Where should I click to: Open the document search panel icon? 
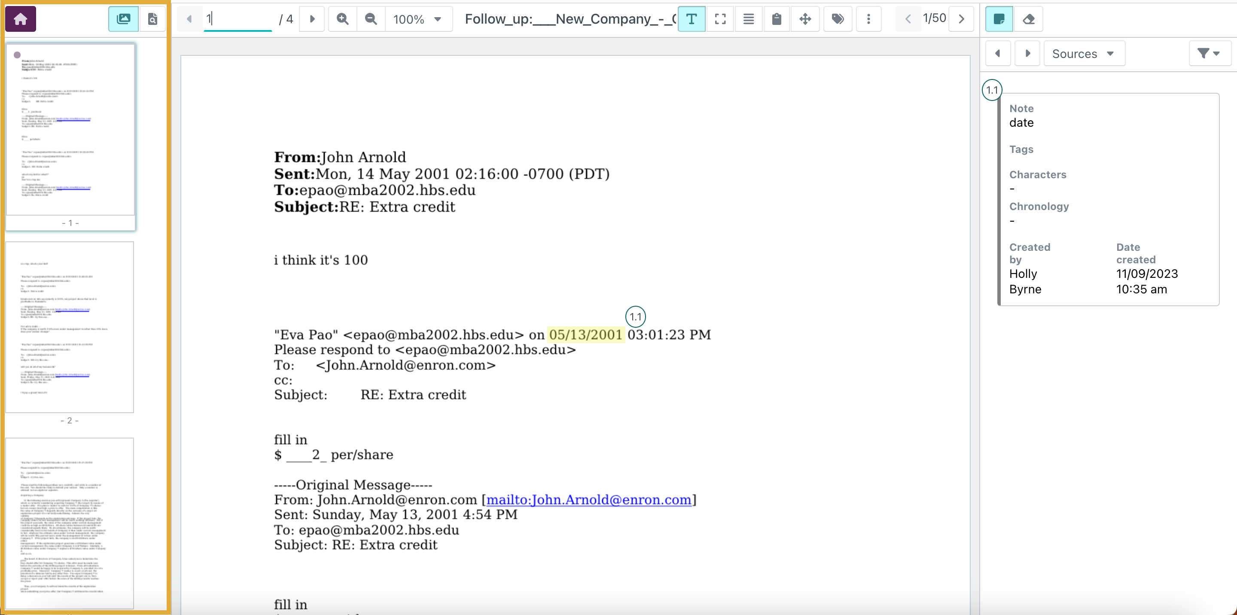(152, 19)
